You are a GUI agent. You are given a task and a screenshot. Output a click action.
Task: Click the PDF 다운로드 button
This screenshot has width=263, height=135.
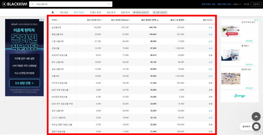click(160, 12)
